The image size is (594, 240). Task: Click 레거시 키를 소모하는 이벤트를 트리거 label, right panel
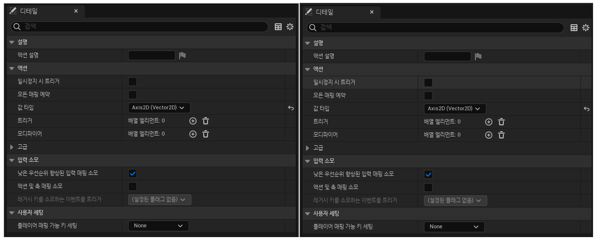click(x=355, y=200)
